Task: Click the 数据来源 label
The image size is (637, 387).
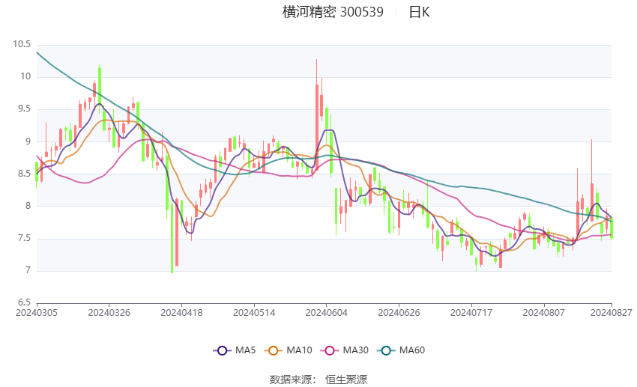Action: tap(291, 380)
